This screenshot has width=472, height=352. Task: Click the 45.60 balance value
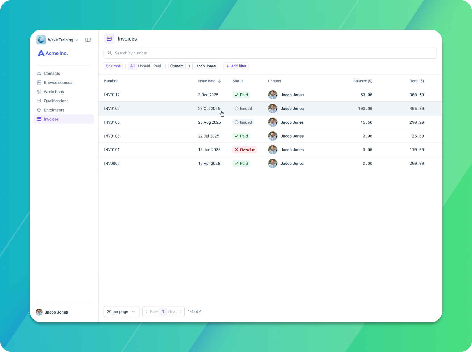[x=366, y=122]
